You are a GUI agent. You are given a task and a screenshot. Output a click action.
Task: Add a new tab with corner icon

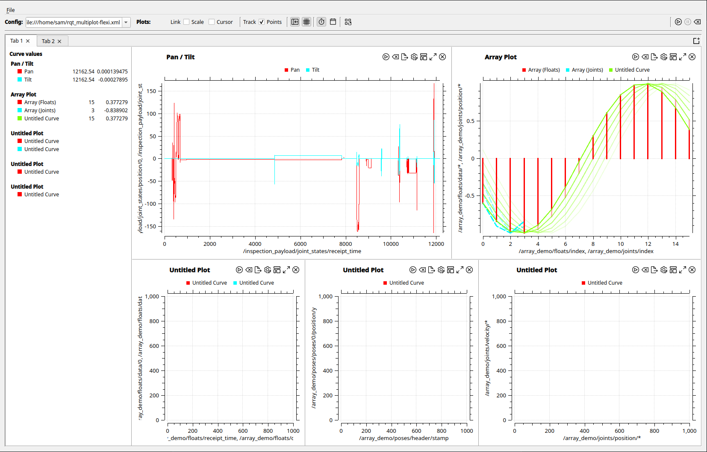[x=696, y=41]
